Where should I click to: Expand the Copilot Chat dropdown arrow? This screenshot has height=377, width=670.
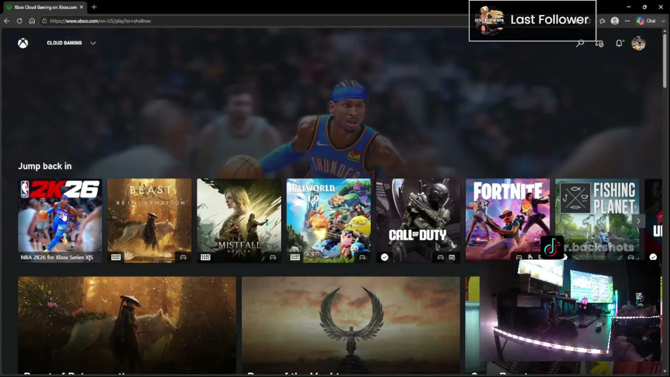coord(663,21)
